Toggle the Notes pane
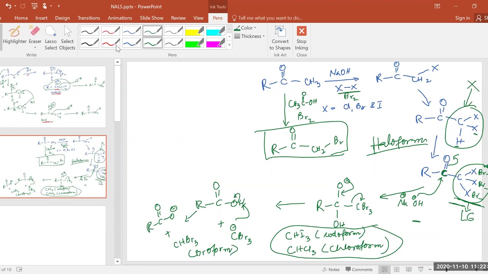Image resolution: width=488 pixels, height=274 pixels. [331, 269]
